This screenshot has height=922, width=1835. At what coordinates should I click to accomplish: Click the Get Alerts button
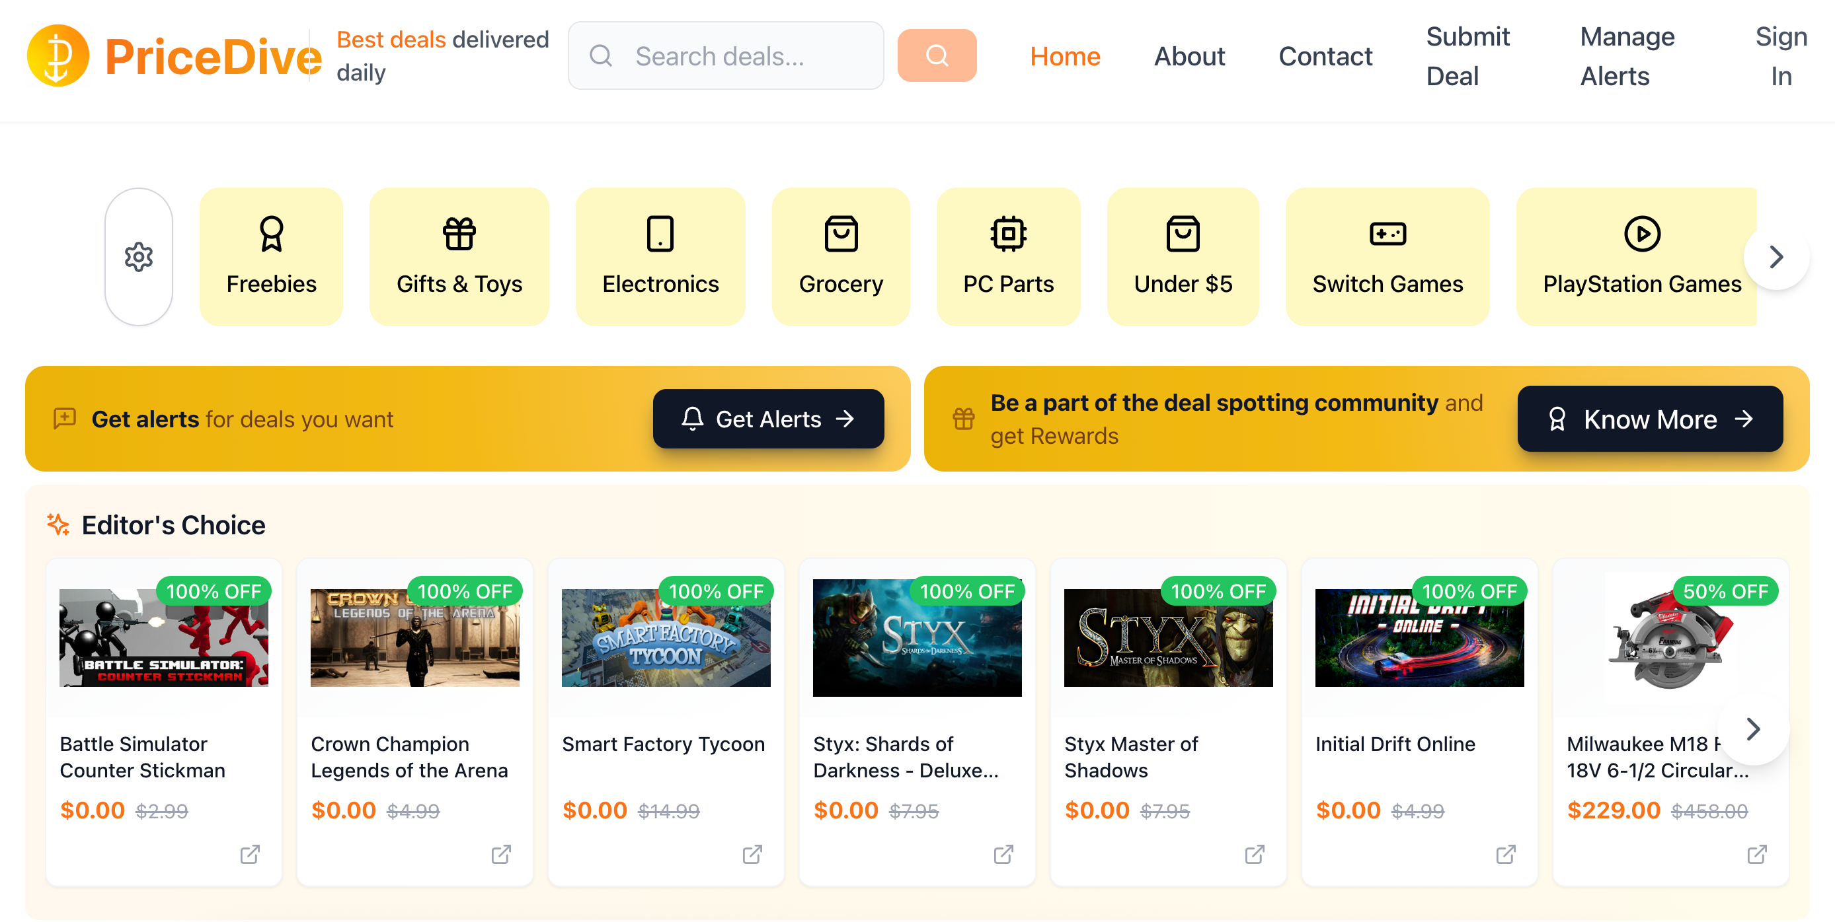[768, 419]
